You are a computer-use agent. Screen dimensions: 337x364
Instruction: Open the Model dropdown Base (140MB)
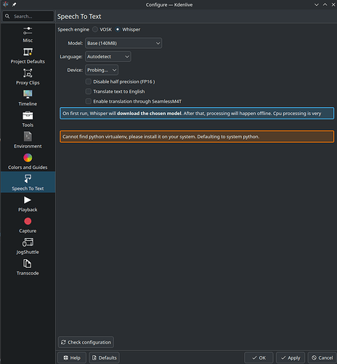click(x=123, y=43)
